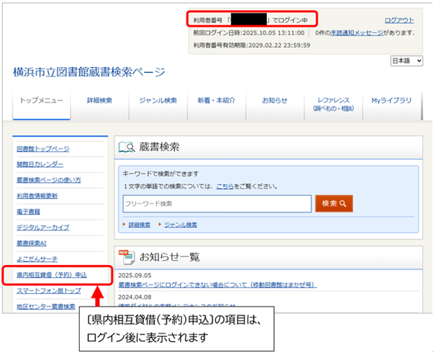
Task: Click the 利用者番号有効期限 2029.02.22 text
Action: pos(252,46)
